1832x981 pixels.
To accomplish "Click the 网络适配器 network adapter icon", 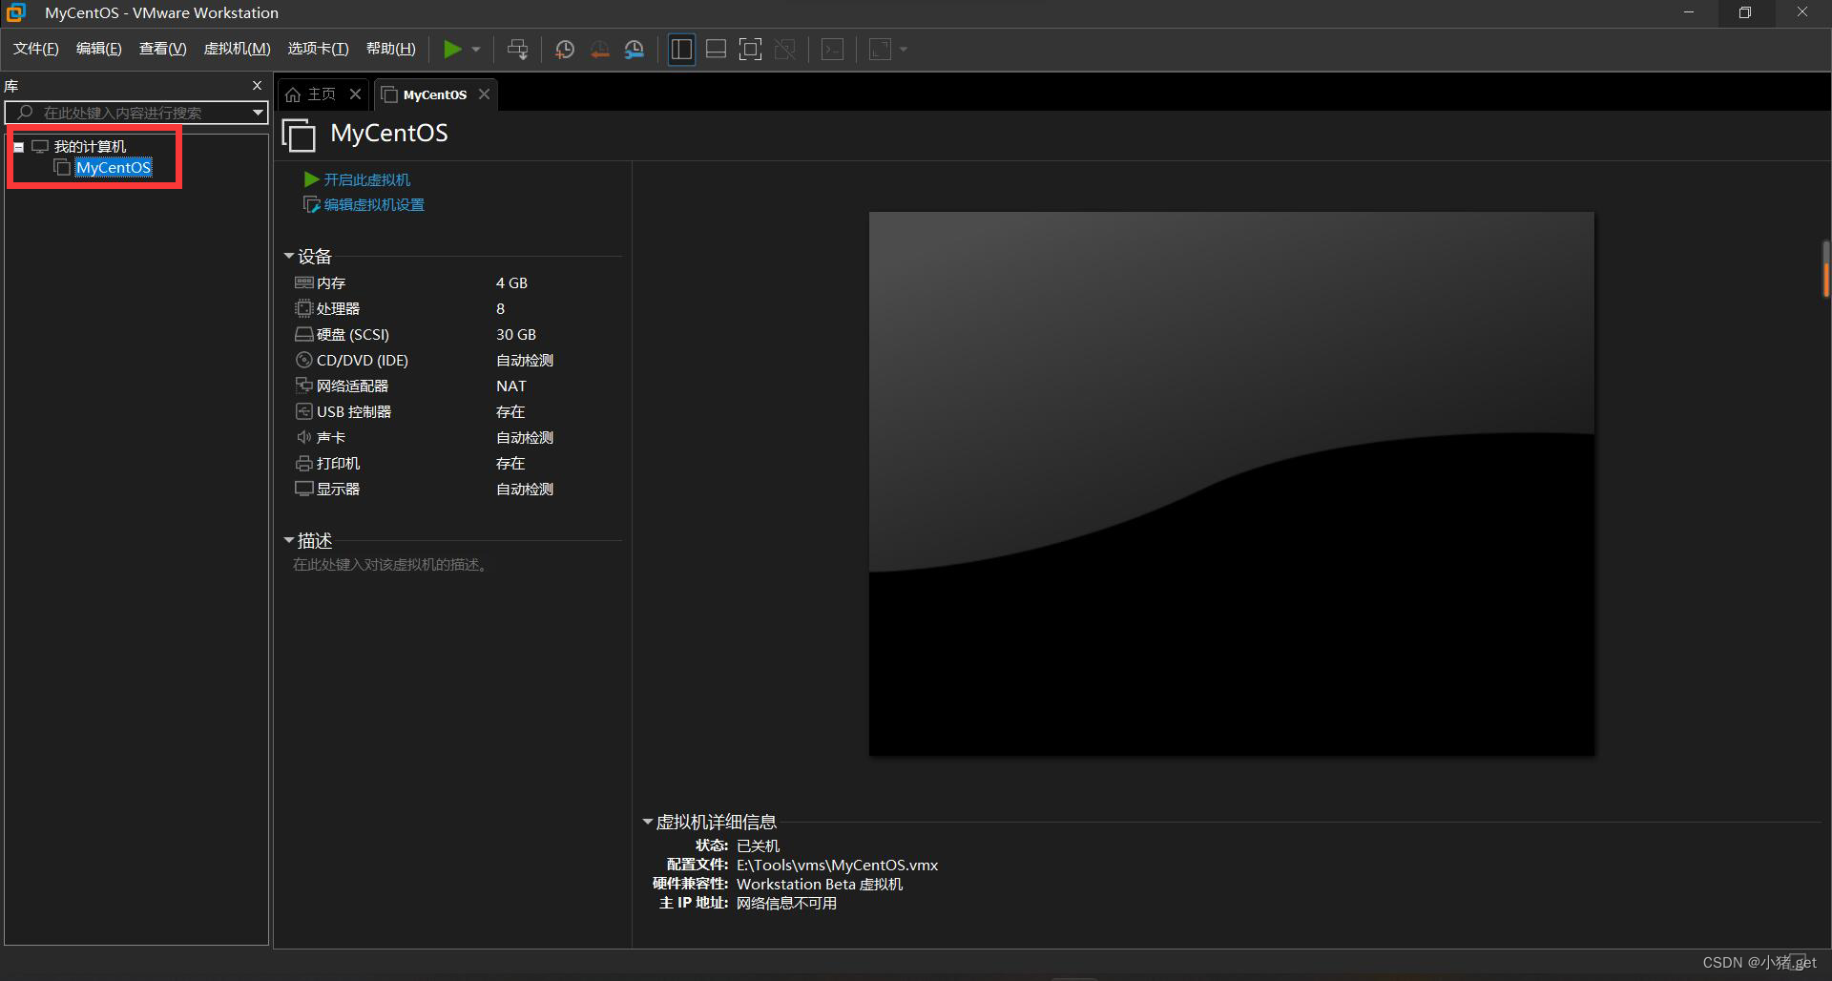I will tap(304, 386).
